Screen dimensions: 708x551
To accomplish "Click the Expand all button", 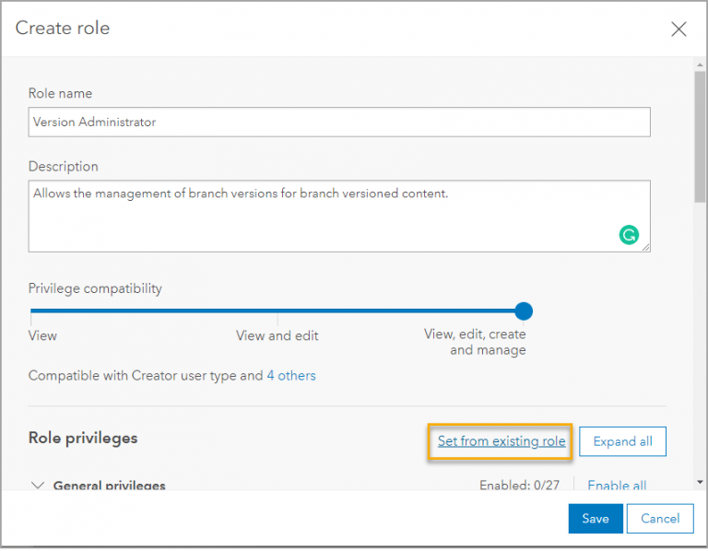I will coord(622,441).
